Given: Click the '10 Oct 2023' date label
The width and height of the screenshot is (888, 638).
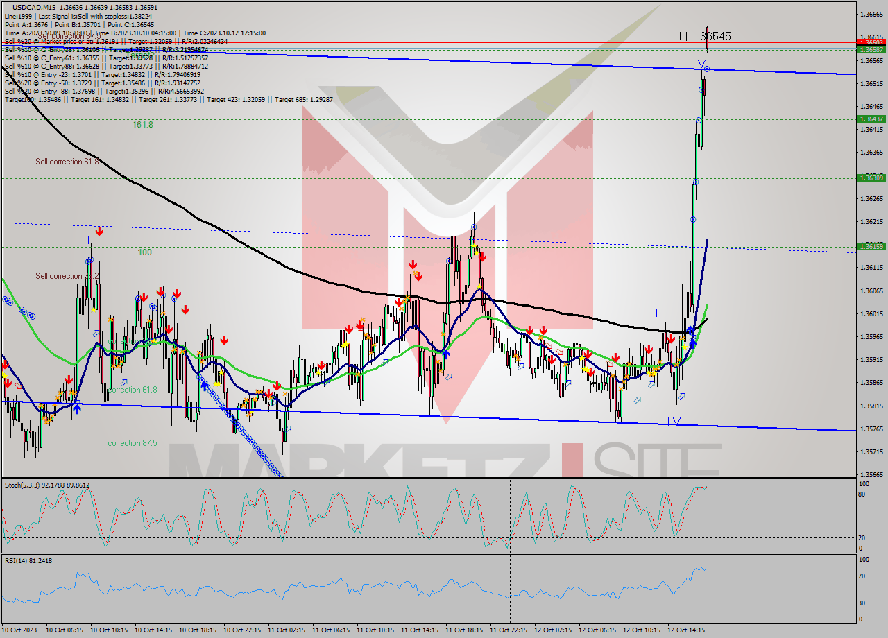Looking at the screenshot, I should pyautogui.click(x=20, y=630).
